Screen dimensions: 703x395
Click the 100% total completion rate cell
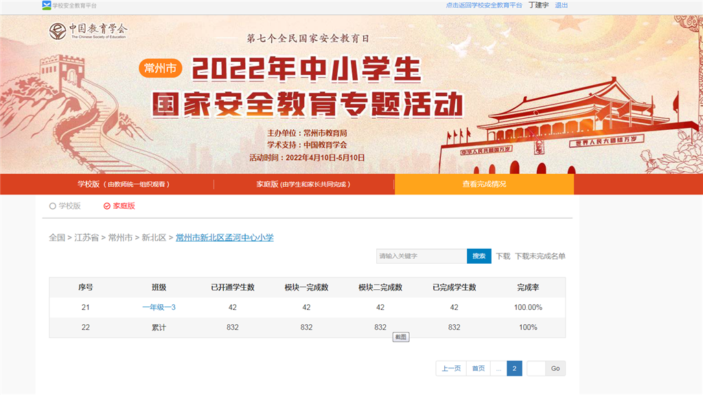coord(528,328)
